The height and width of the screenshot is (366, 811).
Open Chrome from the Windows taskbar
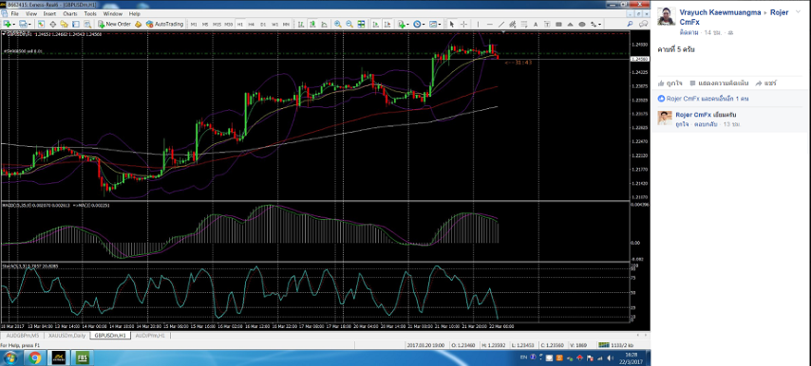[x=34, y=357]
